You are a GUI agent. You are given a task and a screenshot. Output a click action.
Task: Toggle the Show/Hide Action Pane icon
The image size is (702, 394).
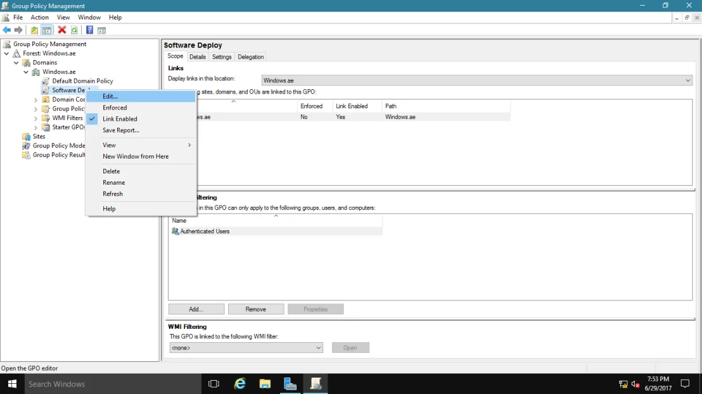click(x=101, y=30)
